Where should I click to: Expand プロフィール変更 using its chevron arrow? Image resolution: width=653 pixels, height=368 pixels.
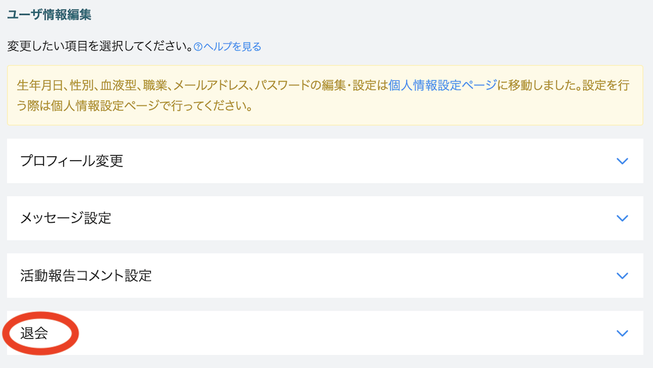[622, 161]
